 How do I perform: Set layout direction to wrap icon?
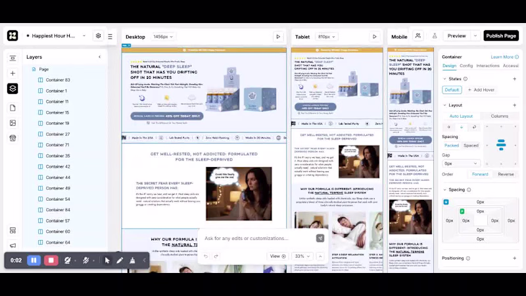pyautogui.click(x=474, y=127)
